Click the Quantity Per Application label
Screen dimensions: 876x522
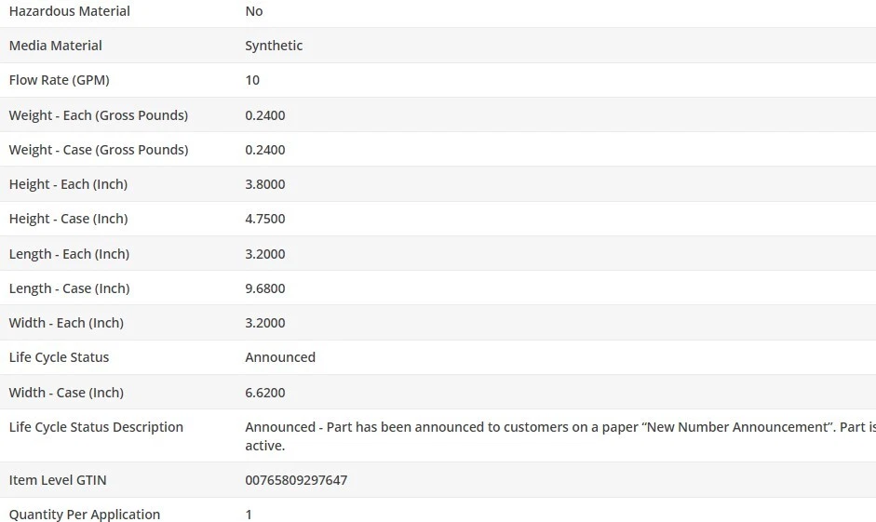(84, 515)
